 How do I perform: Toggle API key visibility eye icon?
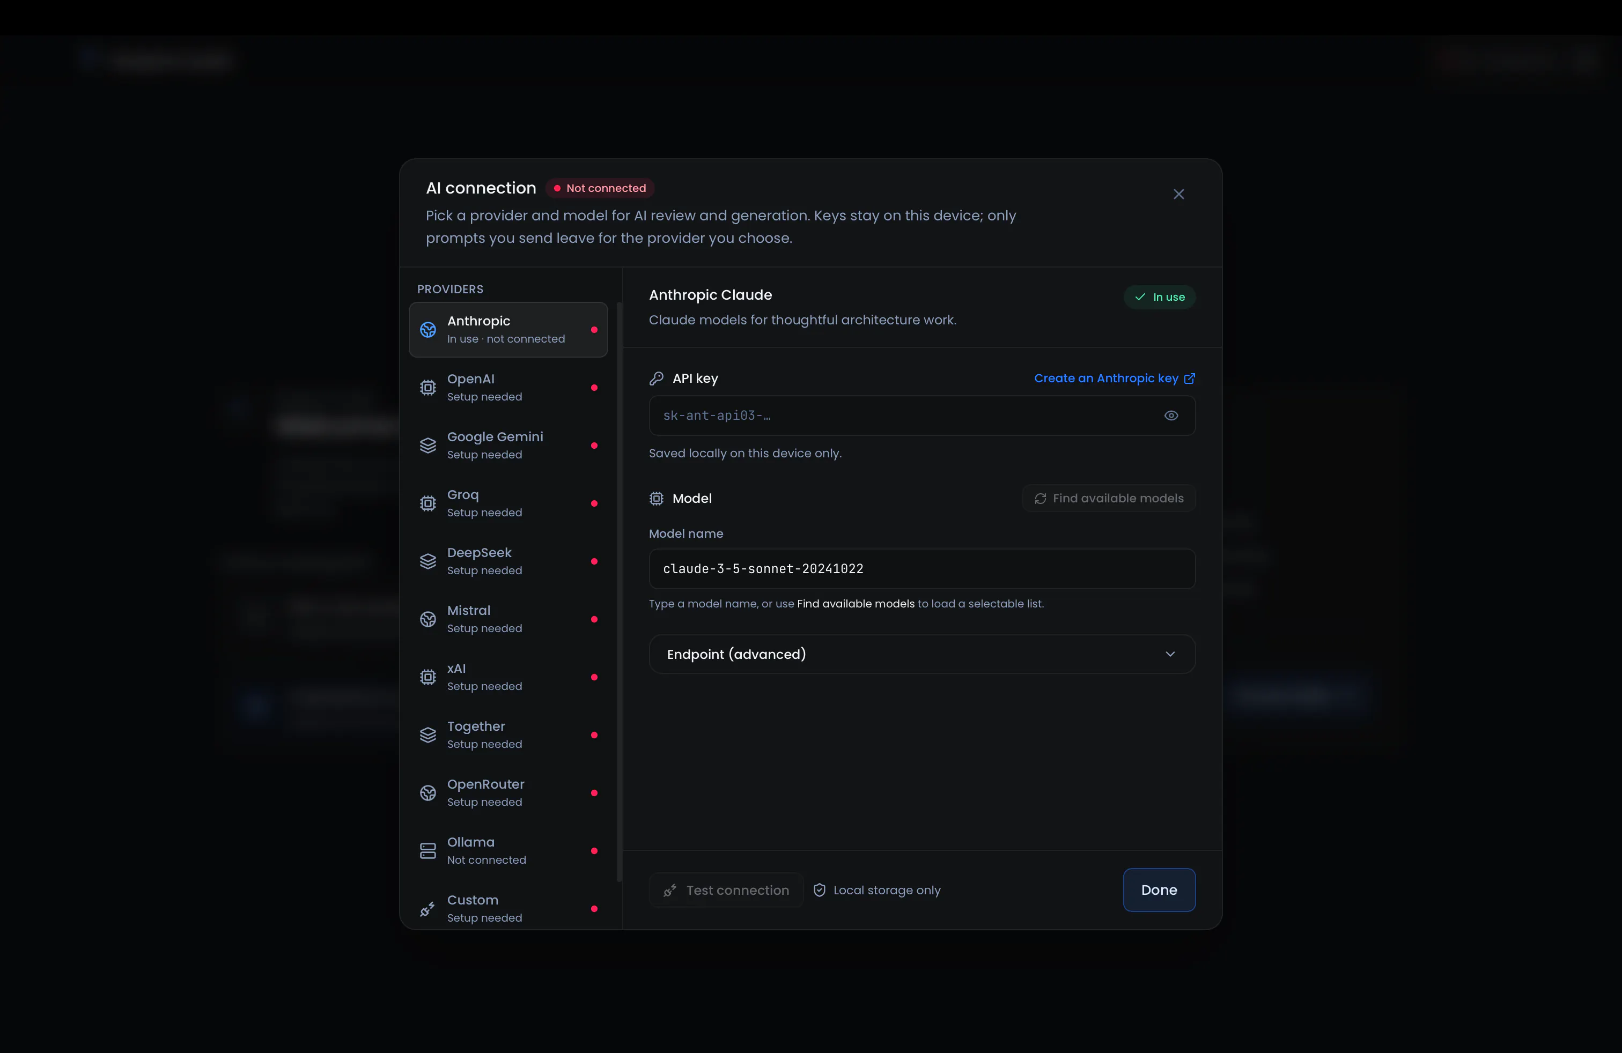coord(1171,416)
